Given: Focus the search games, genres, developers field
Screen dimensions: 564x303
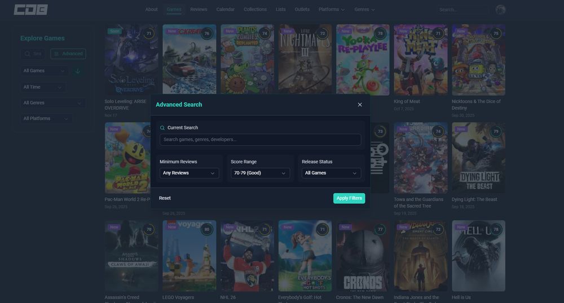Looking at the screenshot, I should tap(260, 140).
